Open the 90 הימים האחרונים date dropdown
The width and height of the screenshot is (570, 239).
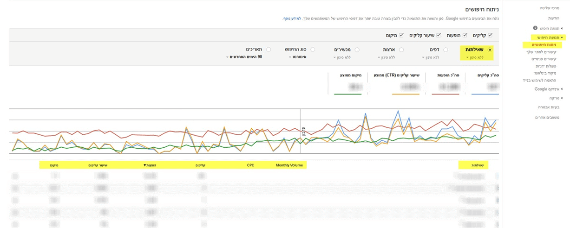[x=244, y=57]
